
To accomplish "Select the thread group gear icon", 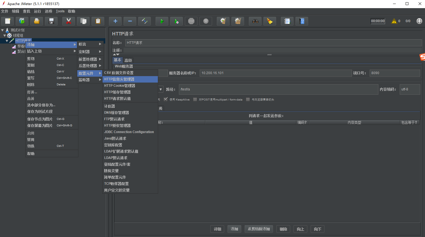I will 9,35.
